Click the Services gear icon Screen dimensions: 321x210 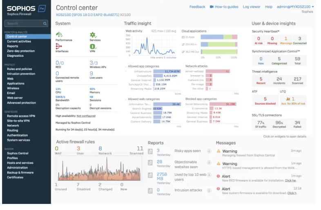[93, 35]
